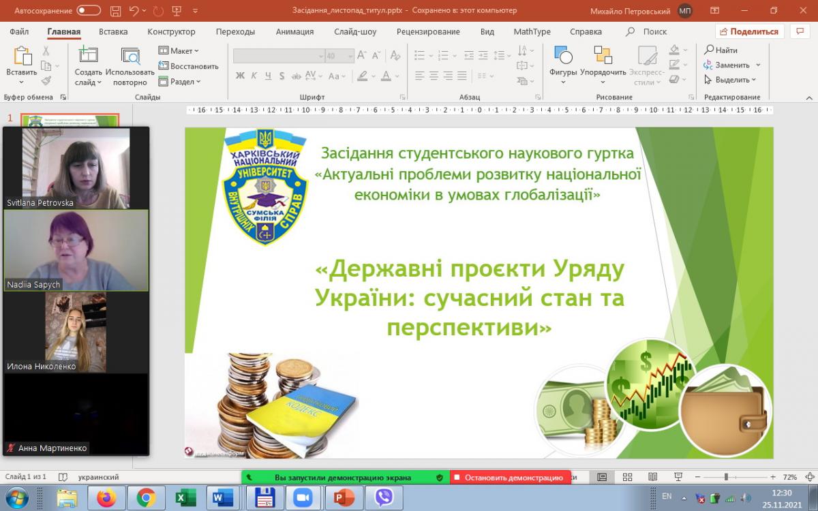Open Viber from the Windows taskbar
The image size is (818, 511).
[x=384, y=498]
